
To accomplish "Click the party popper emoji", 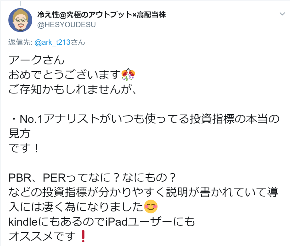I will [x=128, y=75].
